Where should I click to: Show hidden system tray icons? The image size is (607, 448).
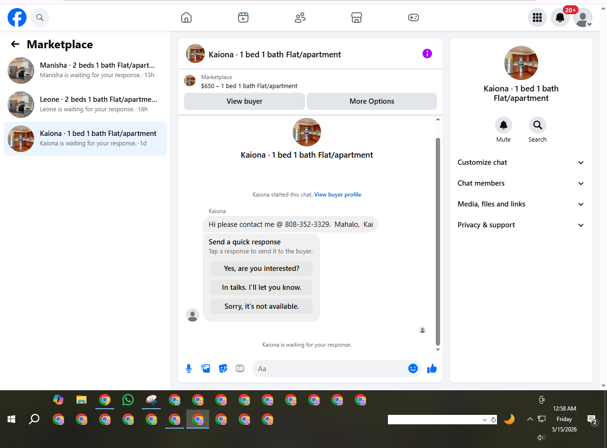coord(530,419)
